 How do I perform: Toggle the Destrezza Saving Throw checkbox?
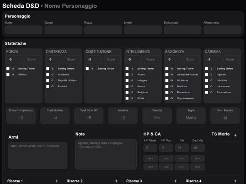point(48,69)
